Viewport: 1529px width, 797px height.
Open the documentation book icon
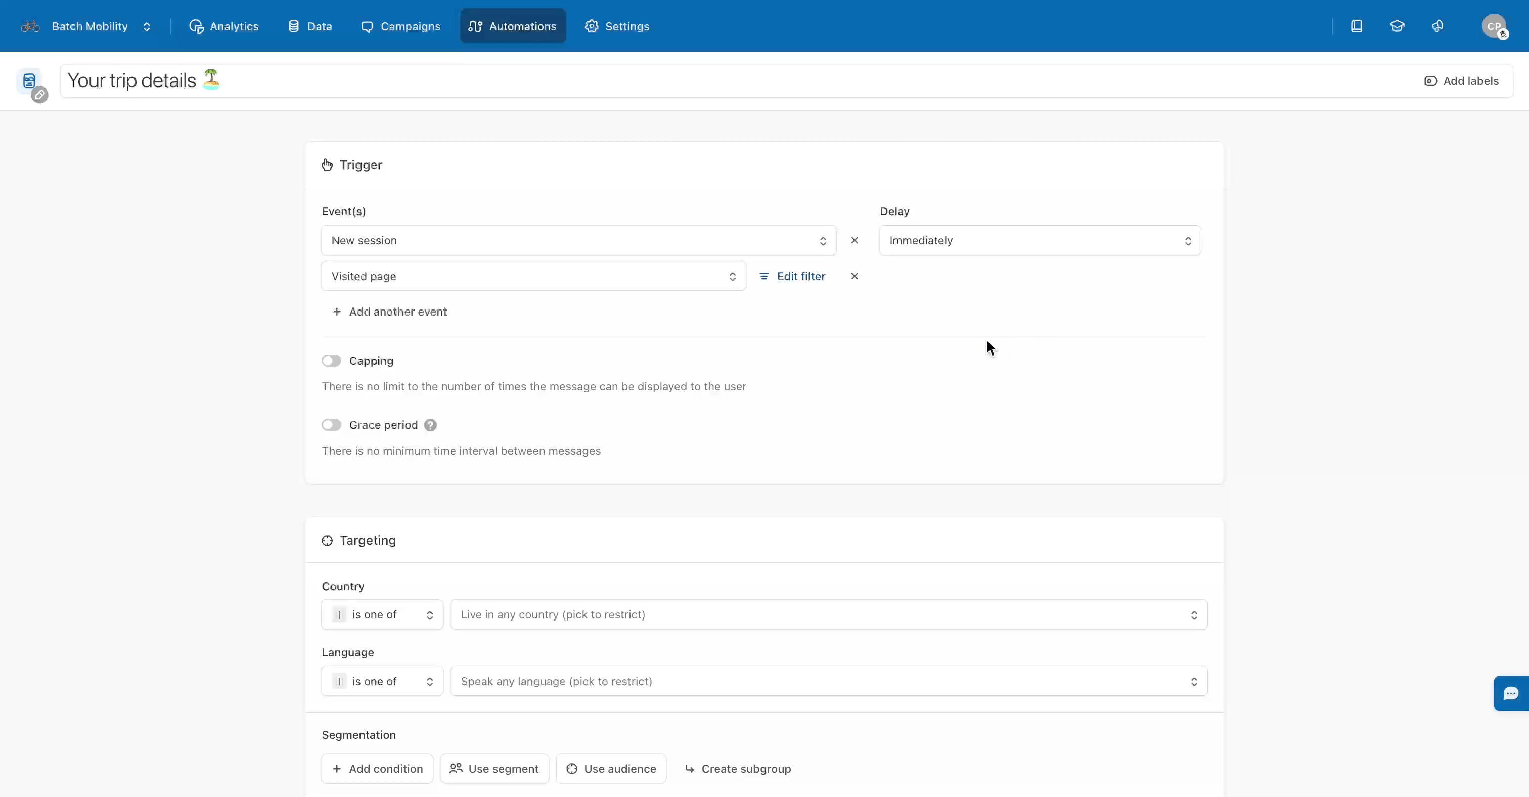pyautogui.click(x=1356, y=26)
